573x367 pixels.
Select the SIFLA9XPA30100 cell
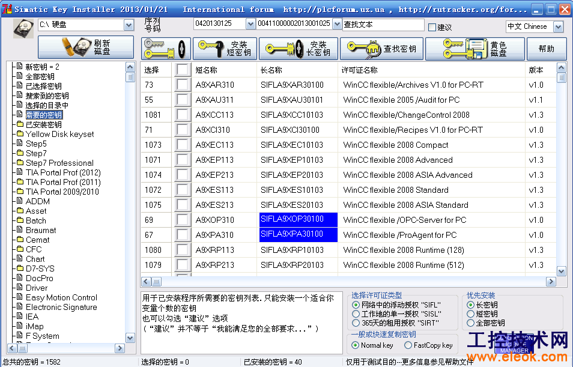pyautogui.click(x=298, y=235)
